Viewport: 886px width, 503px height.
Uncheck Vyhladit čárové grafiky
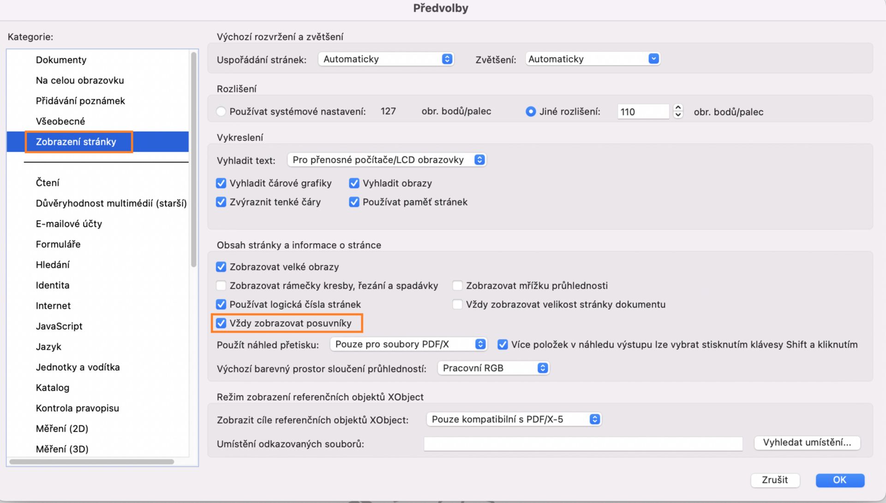pos(221,184)
